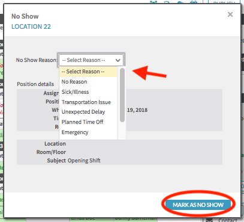Click the 'Room/Floor' label
This screenshot has width=244, height=222.
click(x=51, y=152)
